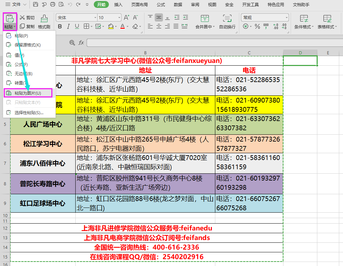
Task: Click the magnifier icon left of fx
Action: 72,43
